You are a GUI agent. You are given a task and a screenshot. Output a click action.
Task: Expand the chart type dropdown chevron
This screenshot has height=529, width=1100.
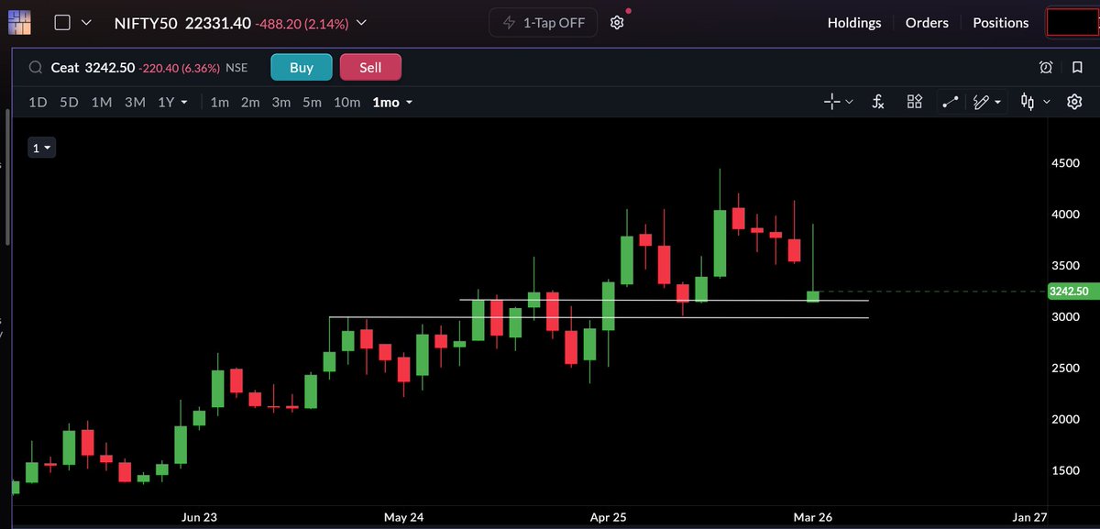click(1047, 102)
